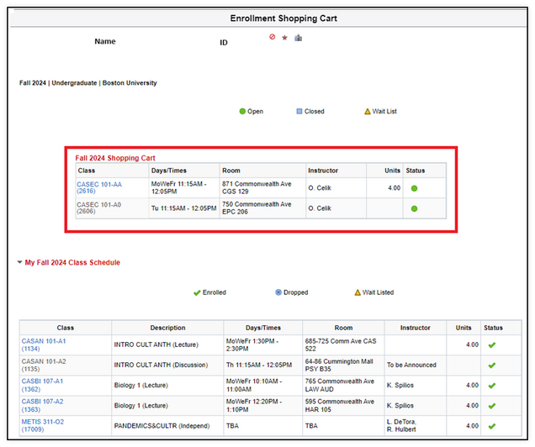The image size is (535, 447).
Task: Click Fall 2024 Undergraduate Boston University text
Action: [x=88, y=83]
